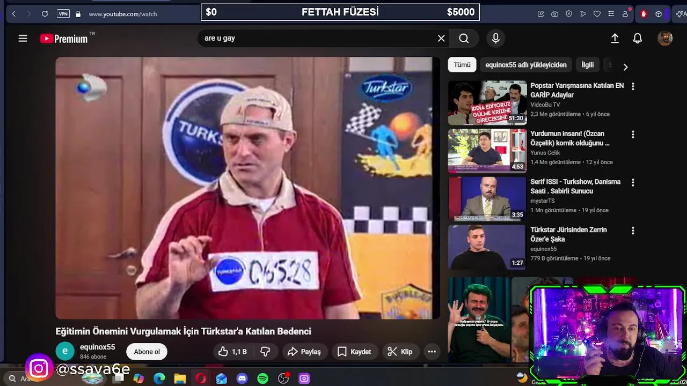687x386 pixels.
Task: Open OBS Studio from the taskbar
Action: [x=283, y=378]
